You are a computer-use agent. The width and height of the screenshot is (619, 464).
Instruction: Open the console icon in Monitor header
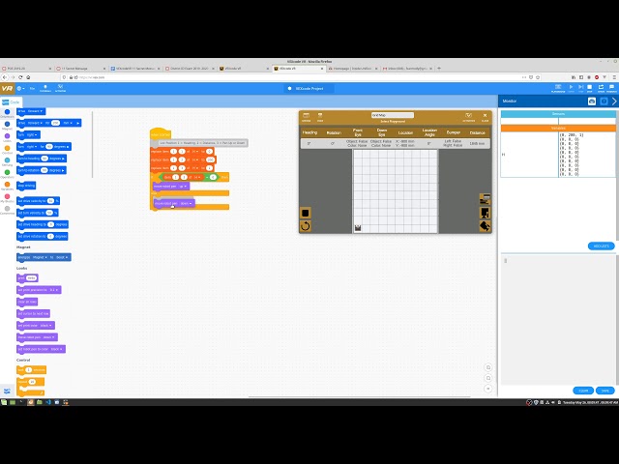(591, 101)
